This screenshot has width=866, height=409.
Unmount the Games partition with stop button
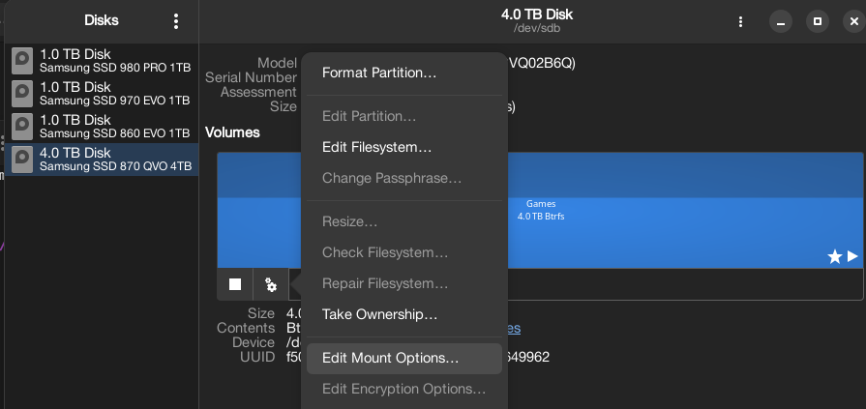(x=235, y=284)
